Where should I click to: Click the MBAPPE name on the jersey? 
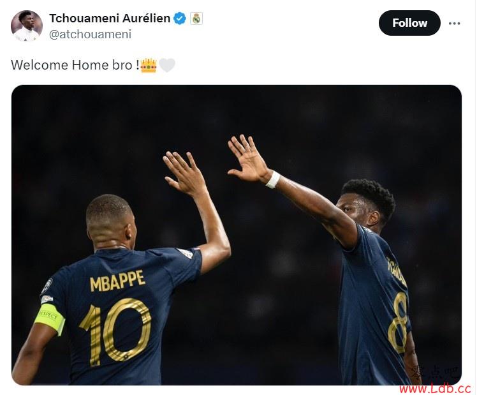117,281
